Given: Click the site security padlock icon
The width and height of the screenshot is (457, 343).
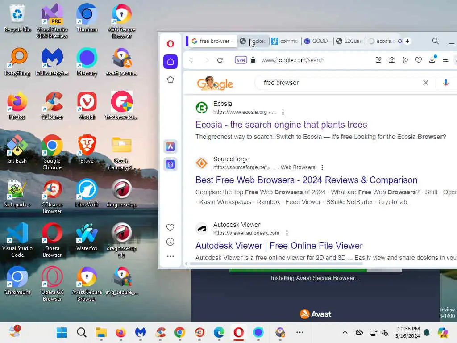Looking at the screenshot, I should coord(253,60).
